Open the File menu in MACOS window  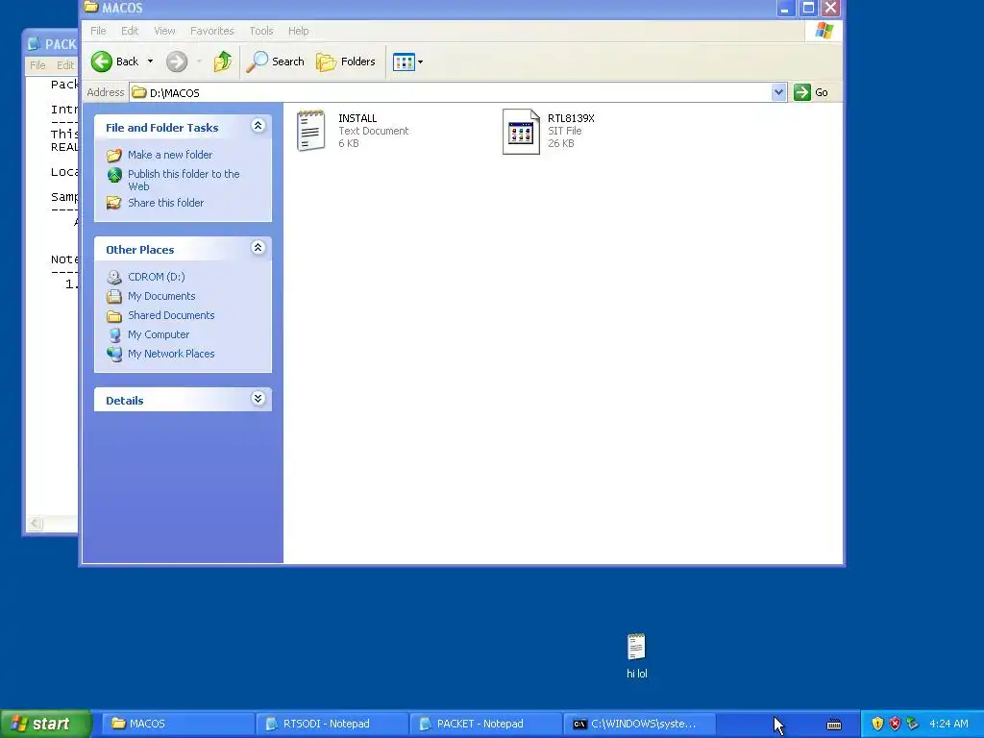pos(98,31)
